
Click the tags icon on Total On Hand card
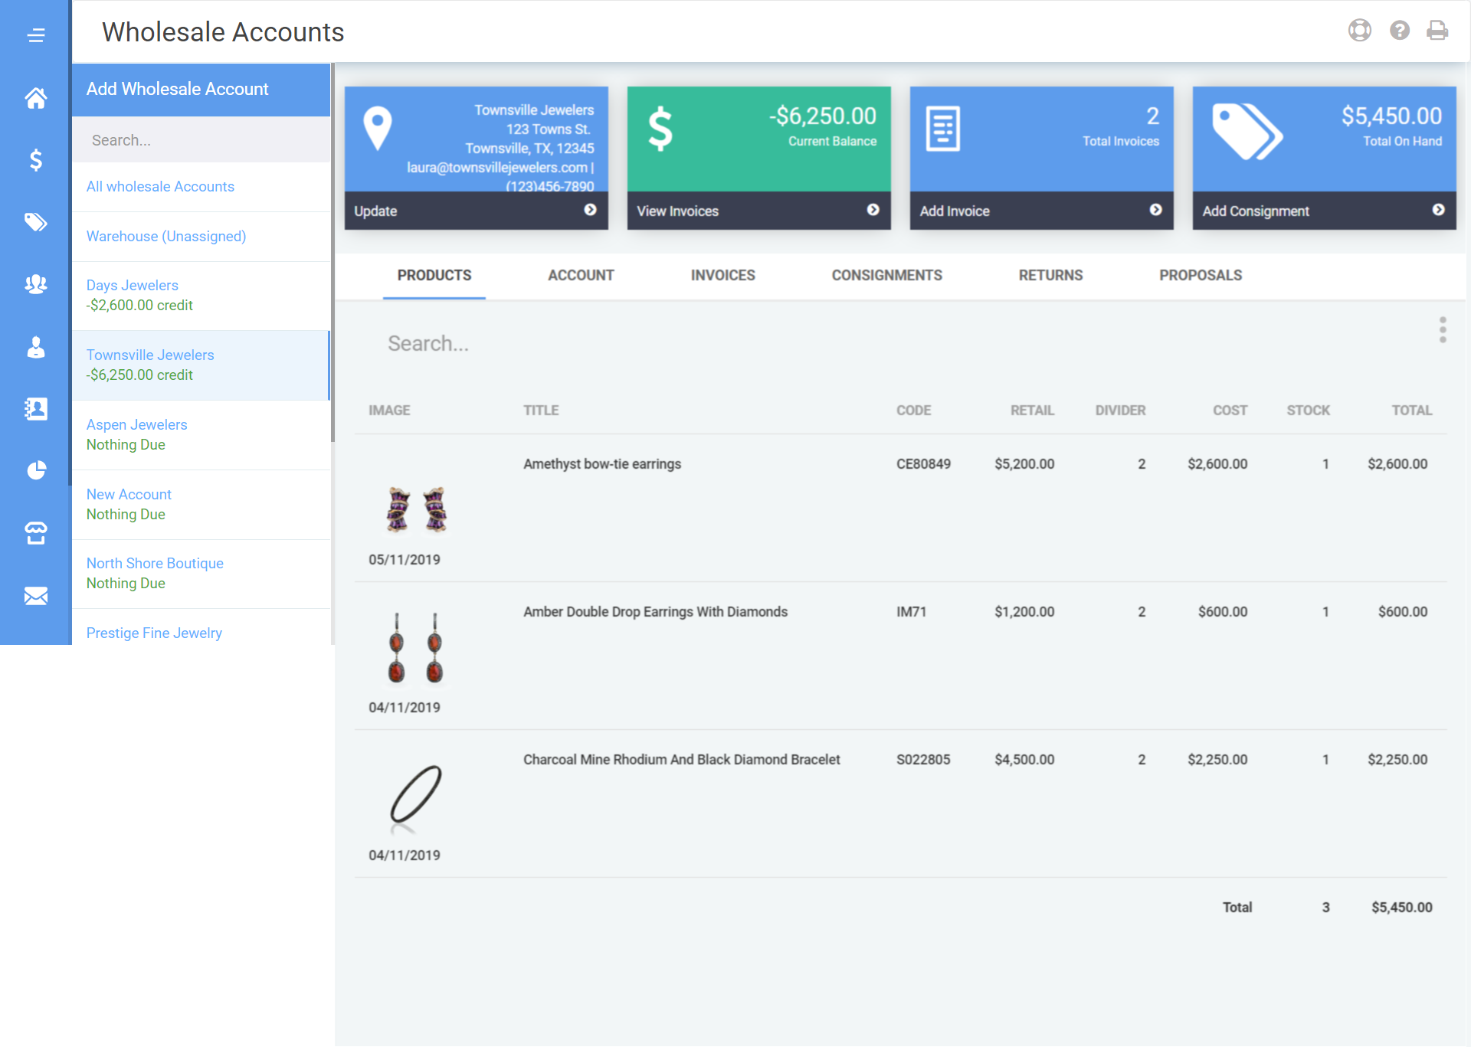coord(1247,131)
